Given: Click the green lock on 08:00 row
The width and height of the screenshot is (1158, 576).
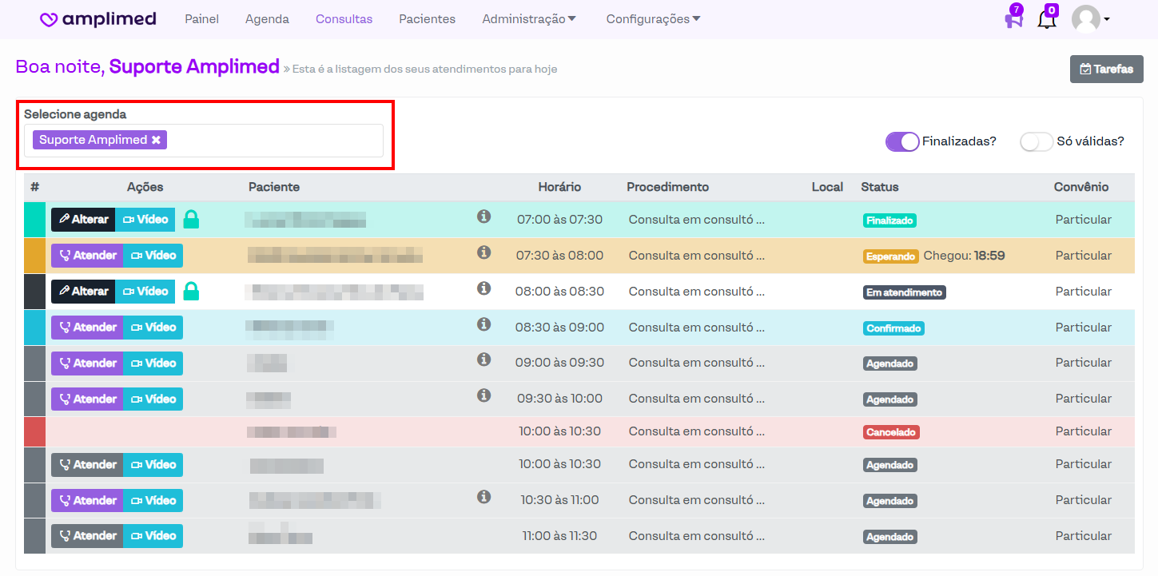Looking at the screenshot, I should tap(191, 292).
